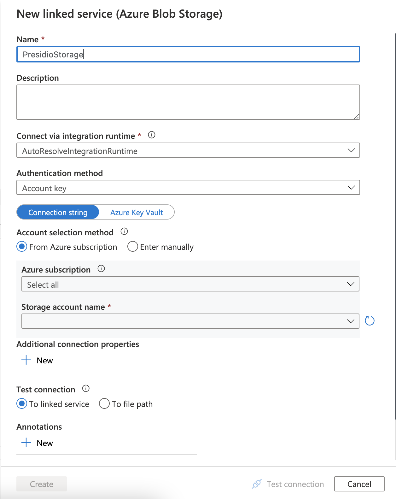
Task: Click the Create button
Action: click(x=42, y=484)
